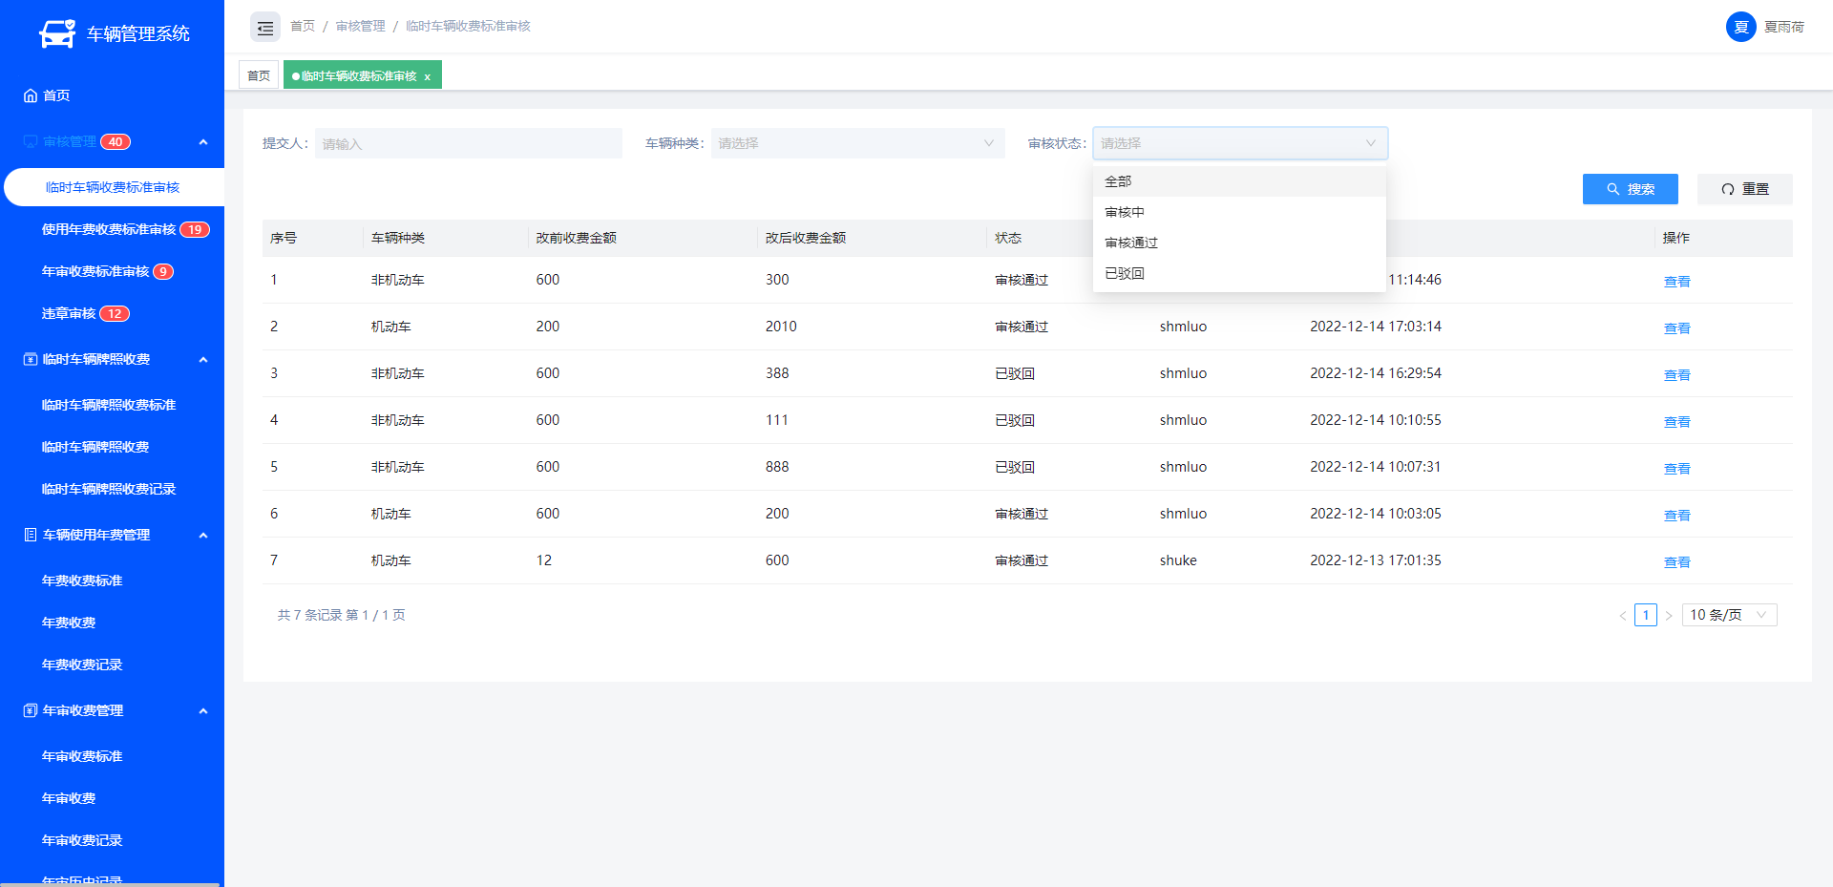Click 查看 link in row 7
This screenshot has width=1833, height=887.
pos(1676,562)
